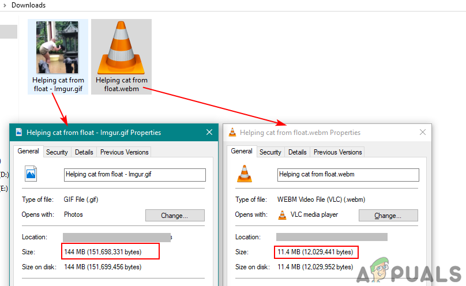Screen dimensions: 466x286
Task: Click Change button next to Photos
Action: coord(175,215)
